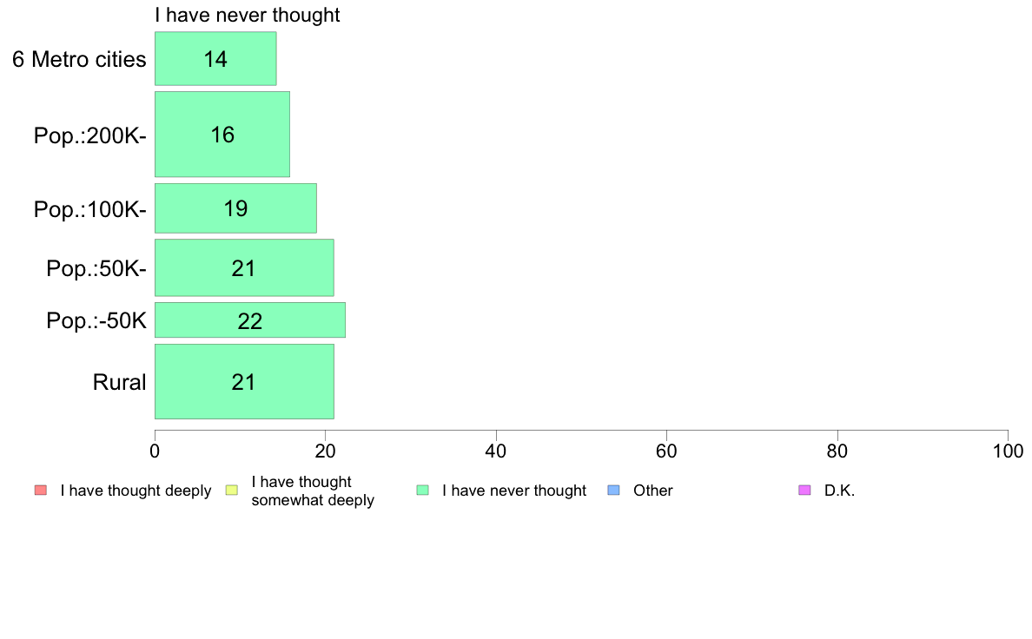Click the green 'I have never thought' legend swatch
The height and width of the screenshot is (639, 1032).
tap(422, 491)
